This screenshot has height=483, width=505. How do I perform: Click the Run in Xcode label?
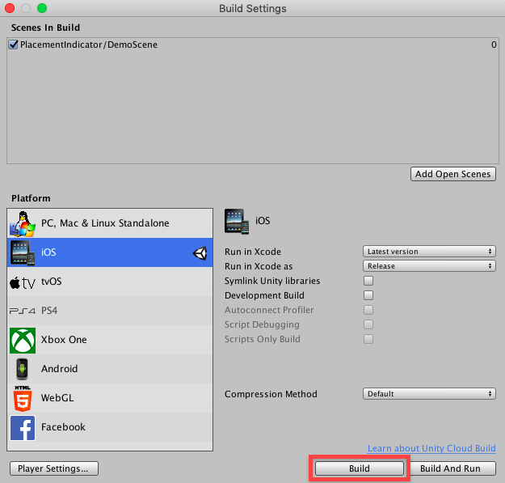pyautogui.click(x=253, y=252)
